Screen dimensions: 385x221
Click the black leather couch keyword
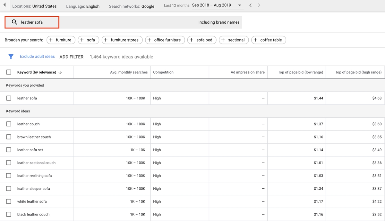coord(33,214)
